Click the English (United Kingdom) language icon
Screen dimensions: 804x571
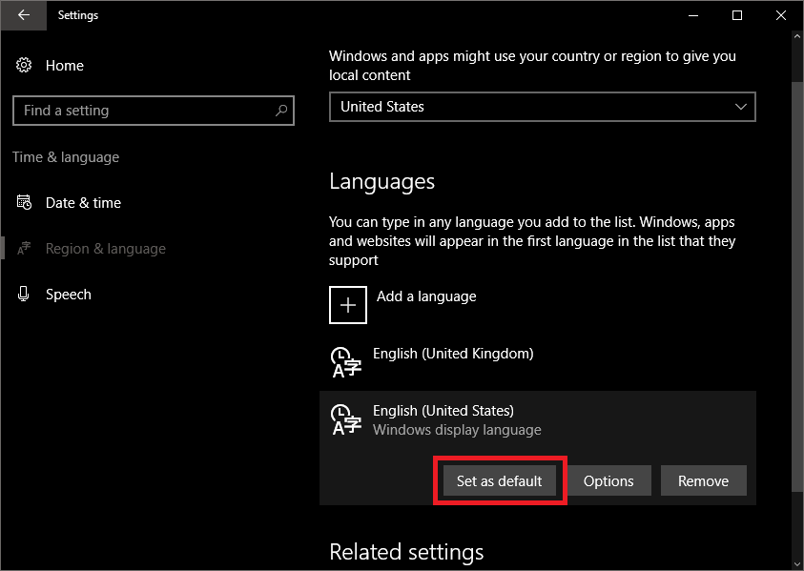(346, 362)
